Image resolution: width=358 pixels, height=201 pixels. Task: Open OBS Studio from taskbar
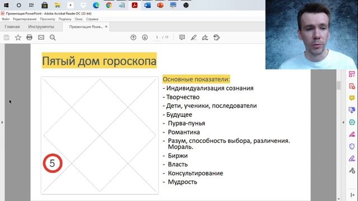pyautogui.click(x=186, y=5)
